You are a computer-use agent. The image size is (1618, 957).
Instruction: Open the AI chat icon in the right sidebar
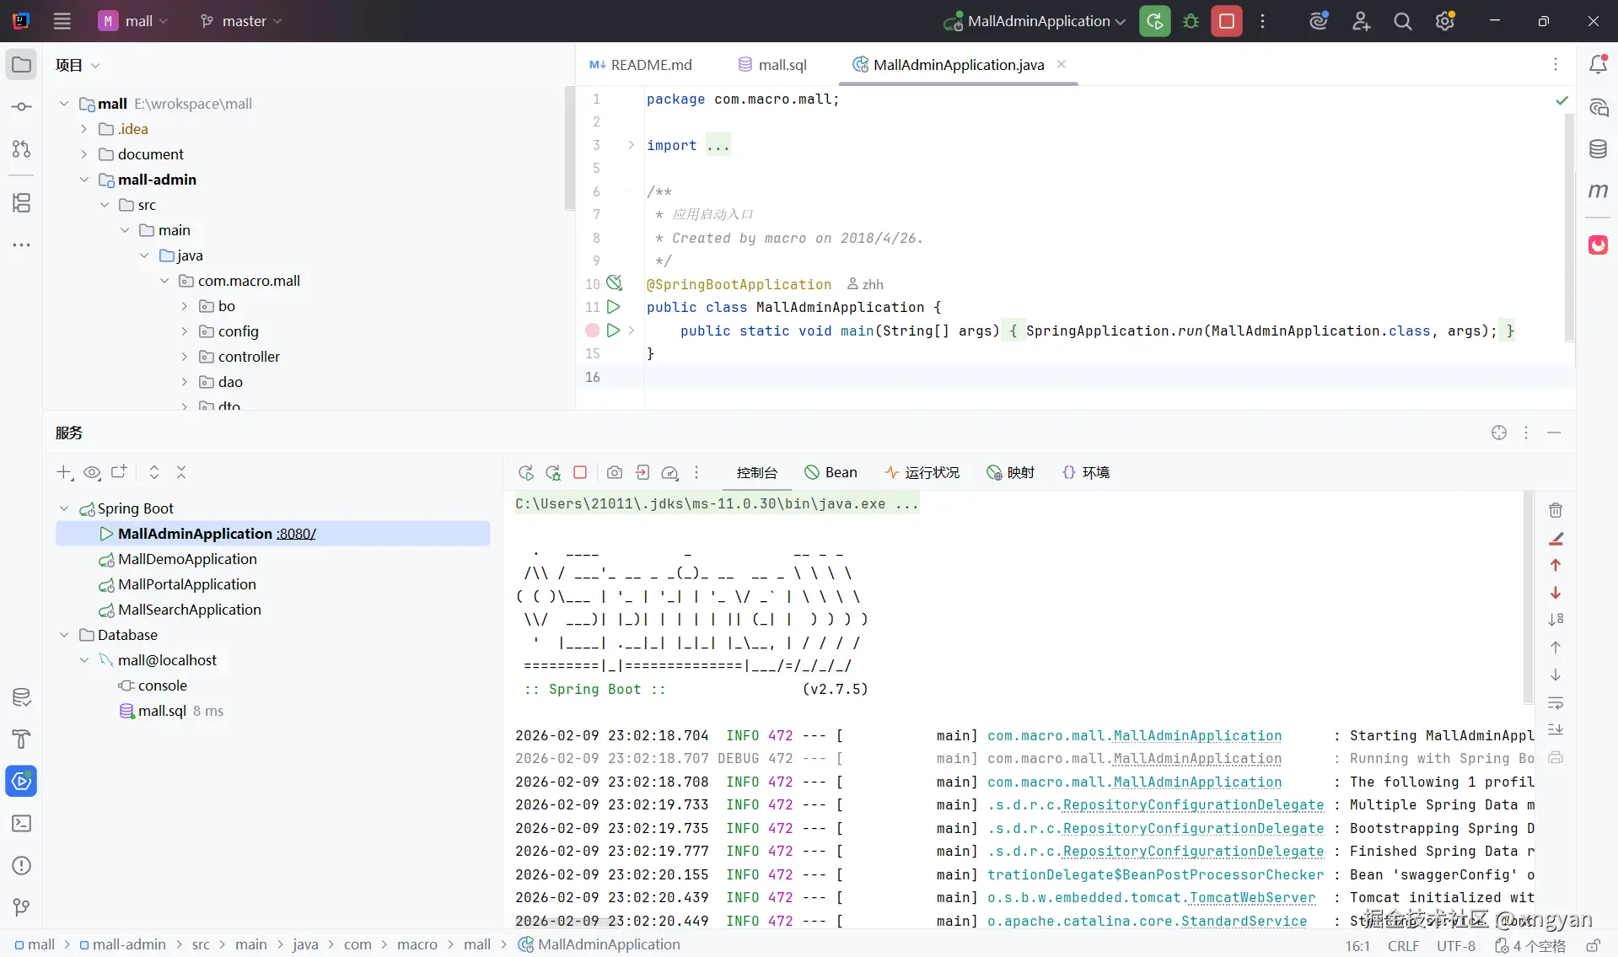click(1598, 107)
